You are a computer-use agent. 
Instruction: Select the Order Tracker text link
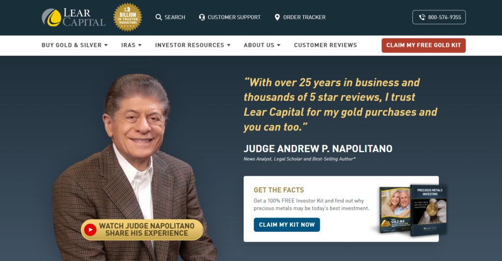304,17
